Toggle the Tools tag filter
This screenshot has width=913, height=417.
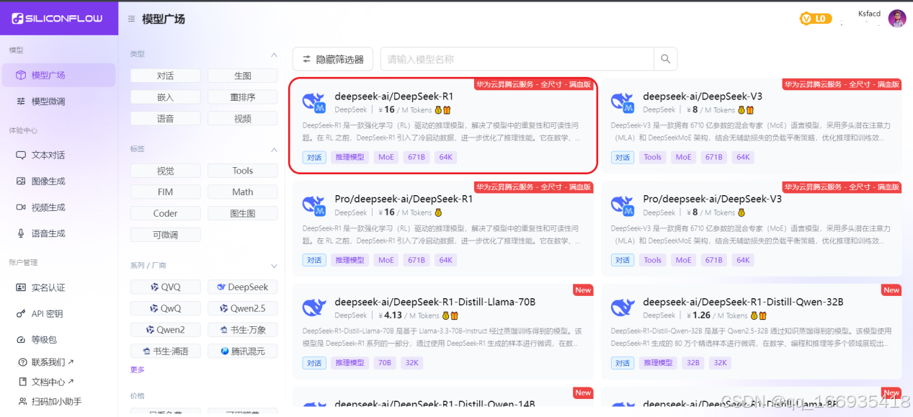click(x=243, y=171)
